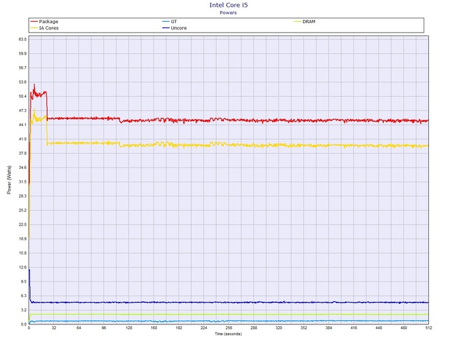Click the 9.5 y-axis value
This screenshot has height=342, width=457.
(24, 282)
